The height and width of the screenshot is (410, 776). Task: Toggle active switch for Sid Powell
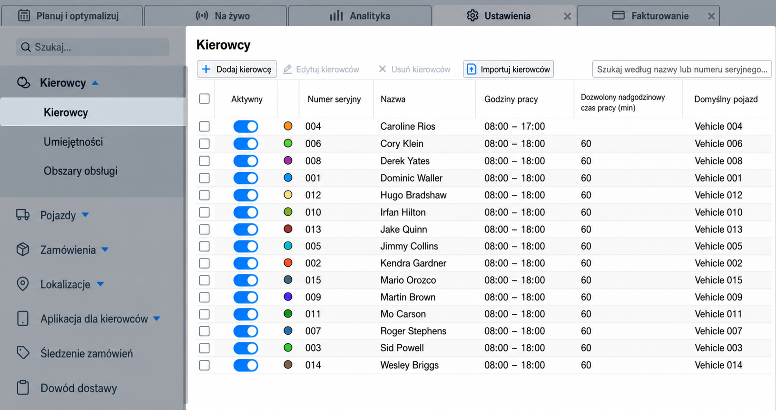coord(246,348)
